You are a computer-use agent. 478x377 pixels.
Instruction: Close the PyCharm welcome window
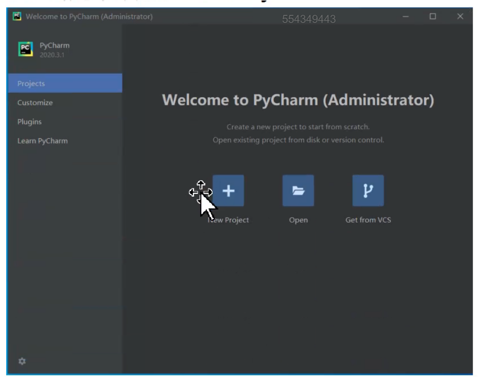(x=460, y=17)
